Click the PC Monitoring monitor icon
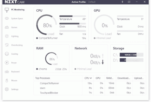The image size is (151, 102). 7,10
